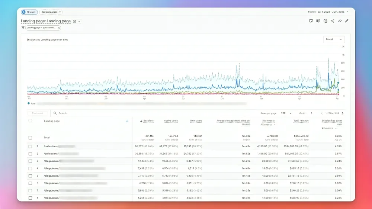Open the Insights icon in toolbar

[325, 21]
